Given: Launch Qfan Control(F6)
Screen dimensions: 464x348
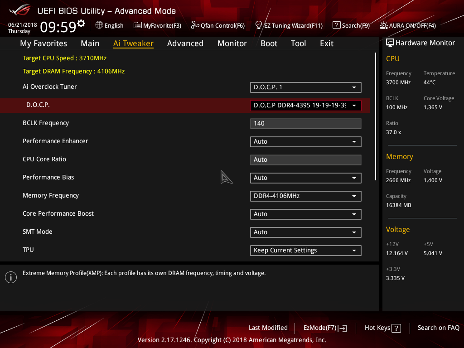Looking at the screenshot, I should tap(222, 25).
